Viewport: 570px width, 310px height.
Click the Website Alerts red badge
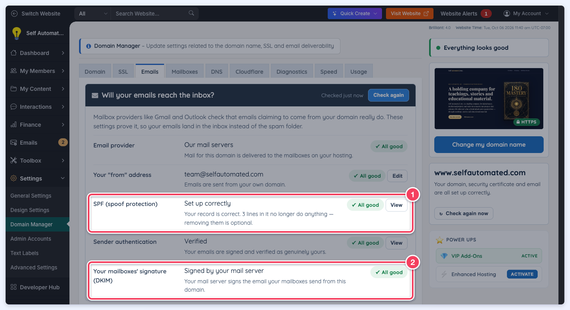click(486, 14)
